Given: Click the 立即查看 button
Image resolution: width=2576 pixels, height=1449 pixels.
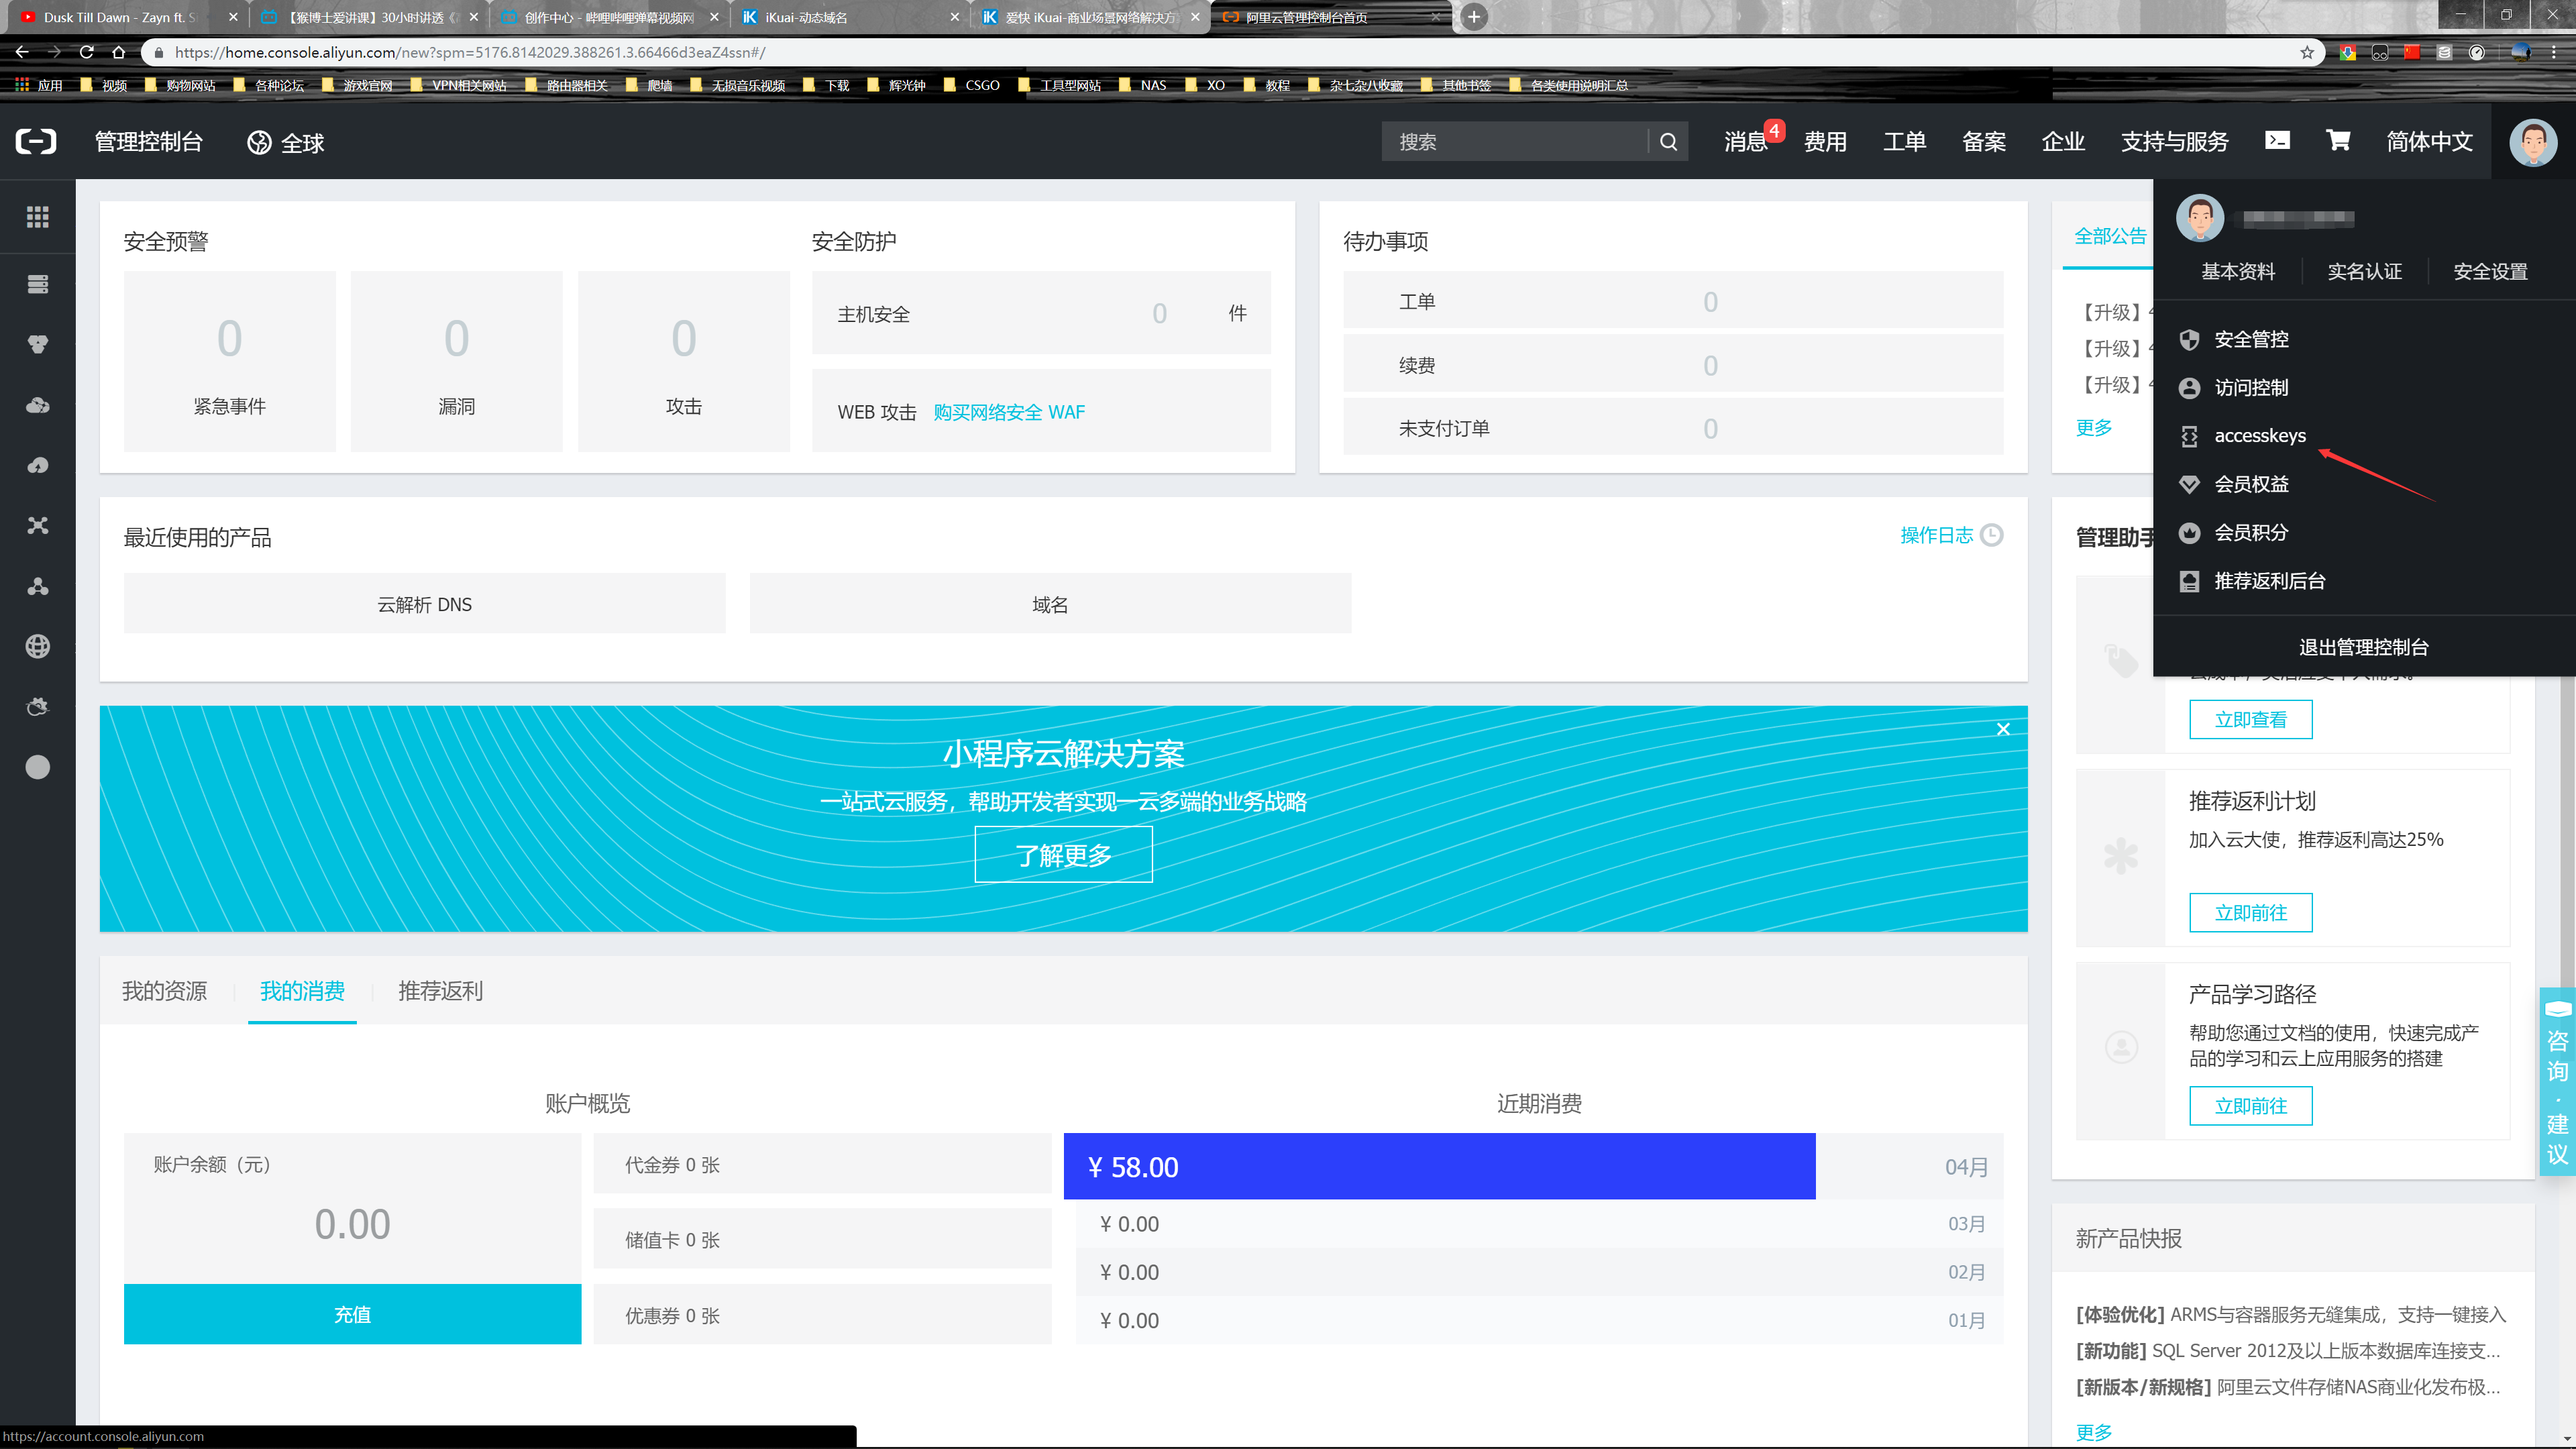Looking at the screenshot, I should pos(2250,719).
